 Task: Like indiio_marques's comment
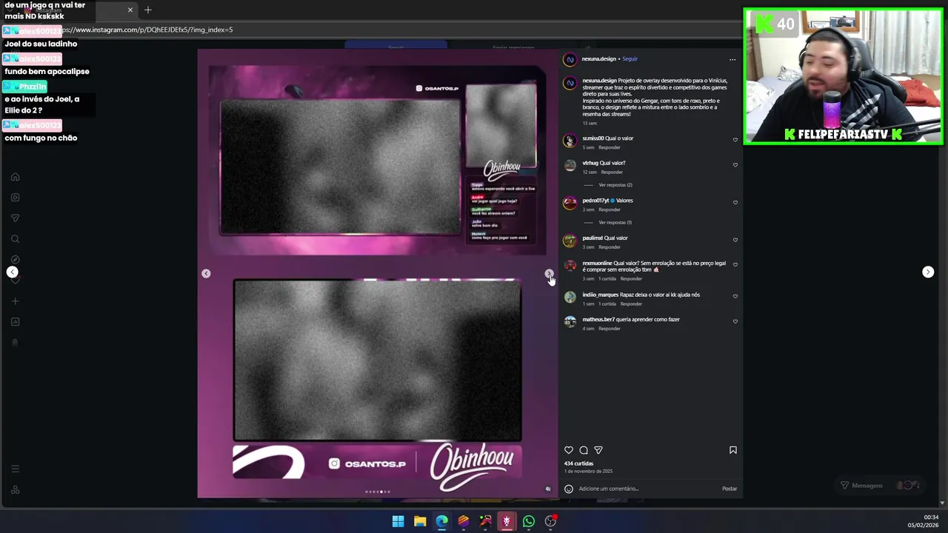point(735,296)
